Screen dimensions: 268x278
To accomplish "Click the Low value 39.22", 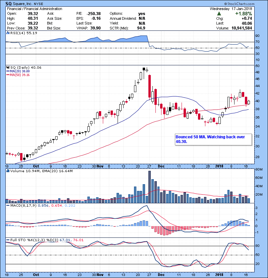I will click(x=33, y=23).
